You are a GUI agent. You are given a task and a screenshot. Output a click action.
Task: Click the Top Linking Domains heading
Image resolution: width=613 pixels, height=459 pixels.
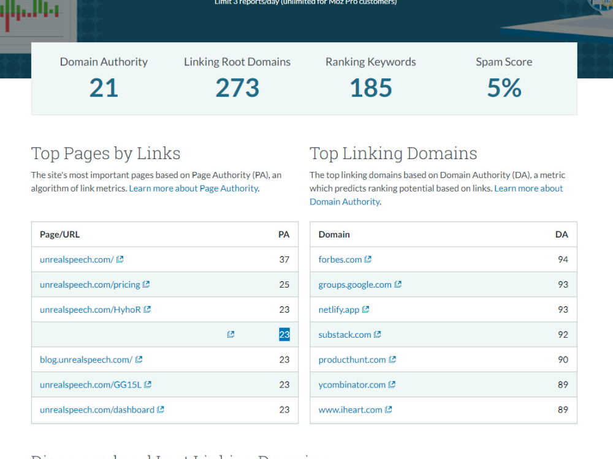pyautogui.click(x=394, y=154)
